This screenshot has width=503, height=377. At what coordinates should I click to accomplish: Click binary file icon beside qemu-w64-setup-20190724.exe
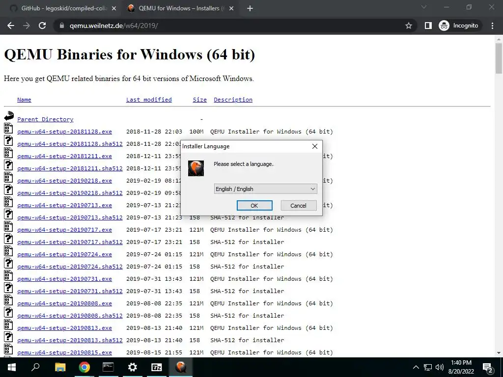click(8, 251)
